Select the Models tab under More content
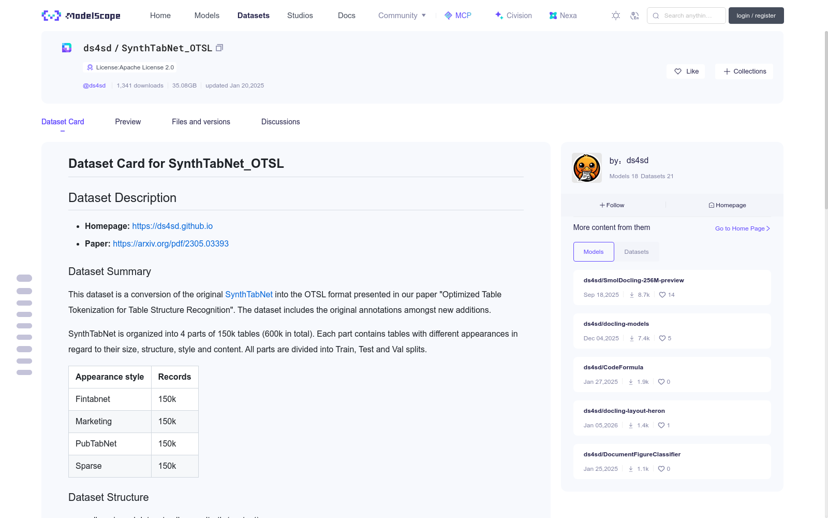This screenshot has width=828, height=518. coord(594,252)
